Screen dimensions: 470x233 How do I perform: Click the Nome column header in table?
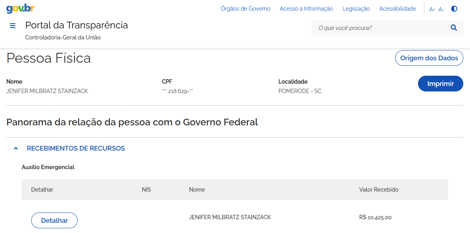click(x=197, y=190)
